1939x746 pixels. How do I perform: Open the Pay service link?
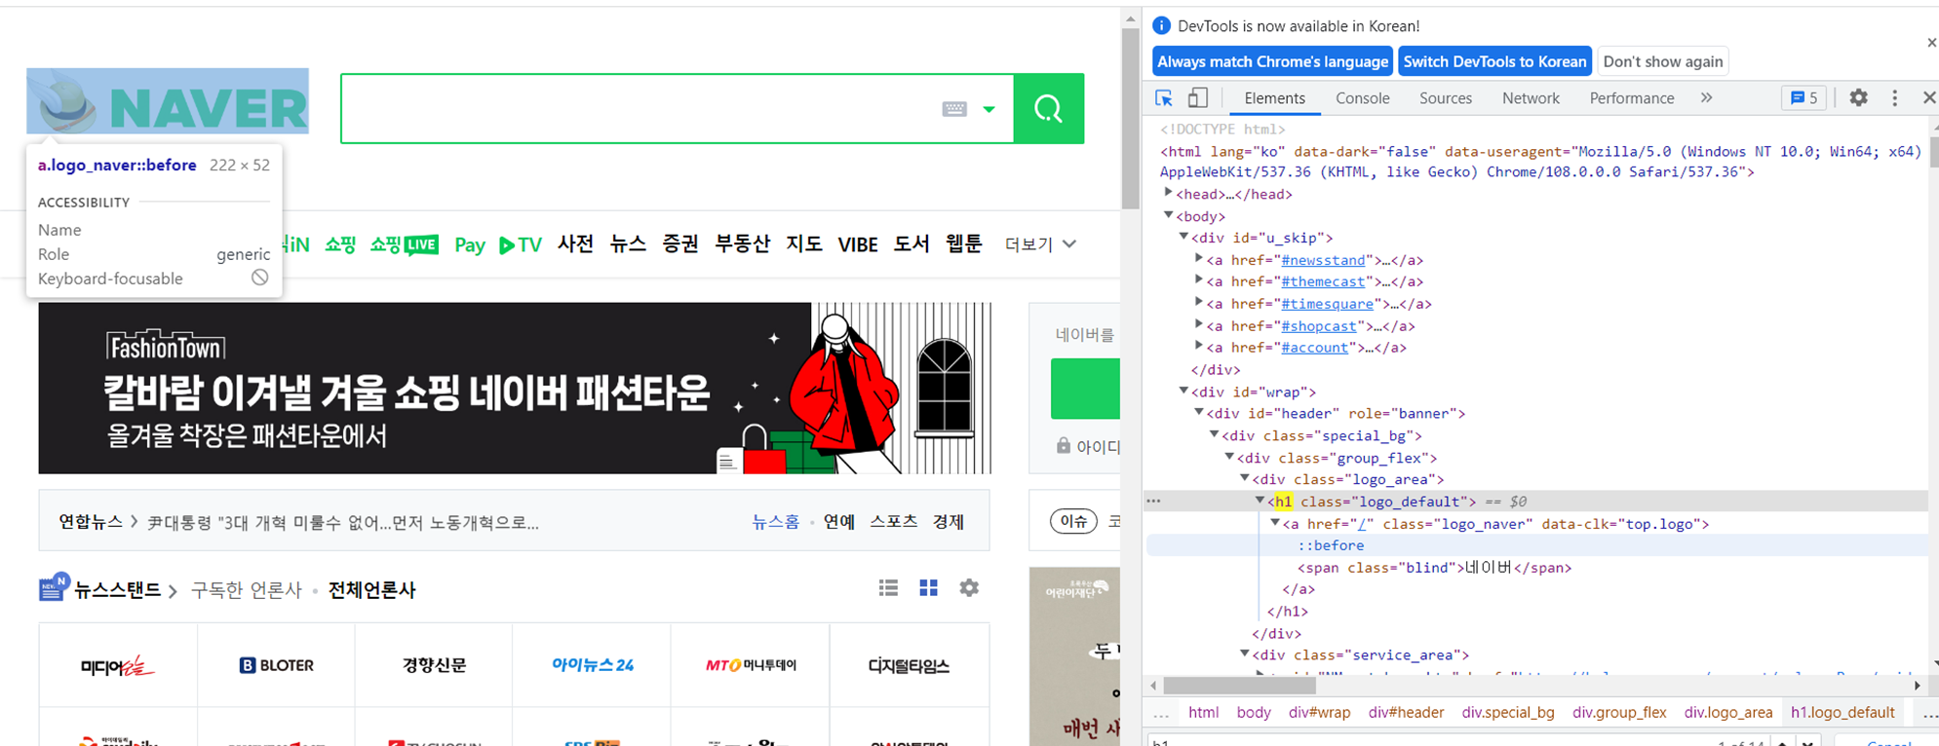(470, 244)
